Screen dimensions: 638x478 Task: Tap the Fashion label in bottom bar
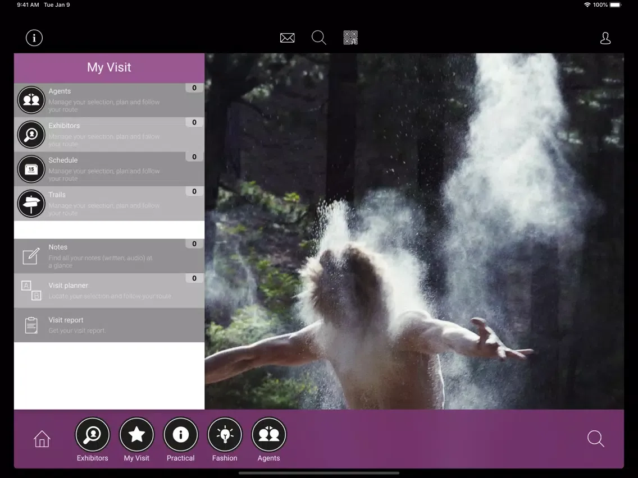[x=225, y=458]
